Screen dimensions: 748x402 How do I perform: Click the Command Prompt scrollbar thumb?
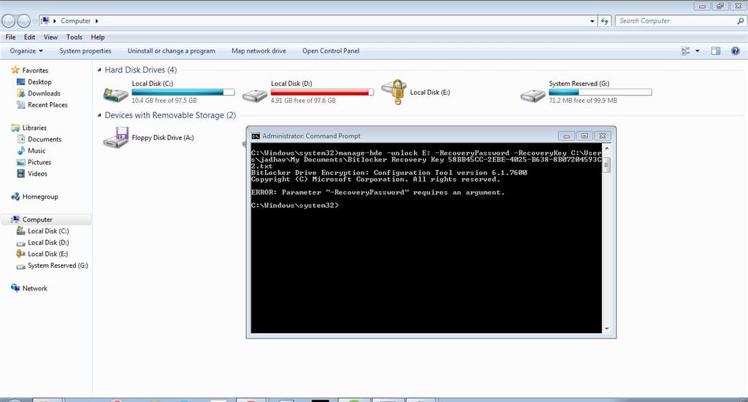(x=607, y=164)
